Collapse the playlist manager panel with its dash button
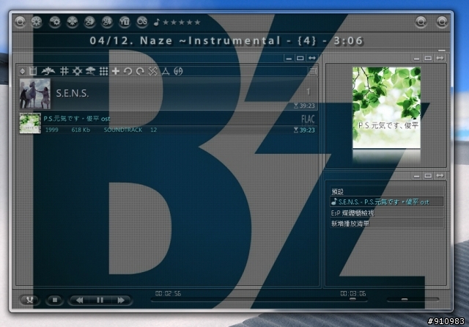 click(x=416, y=176)
